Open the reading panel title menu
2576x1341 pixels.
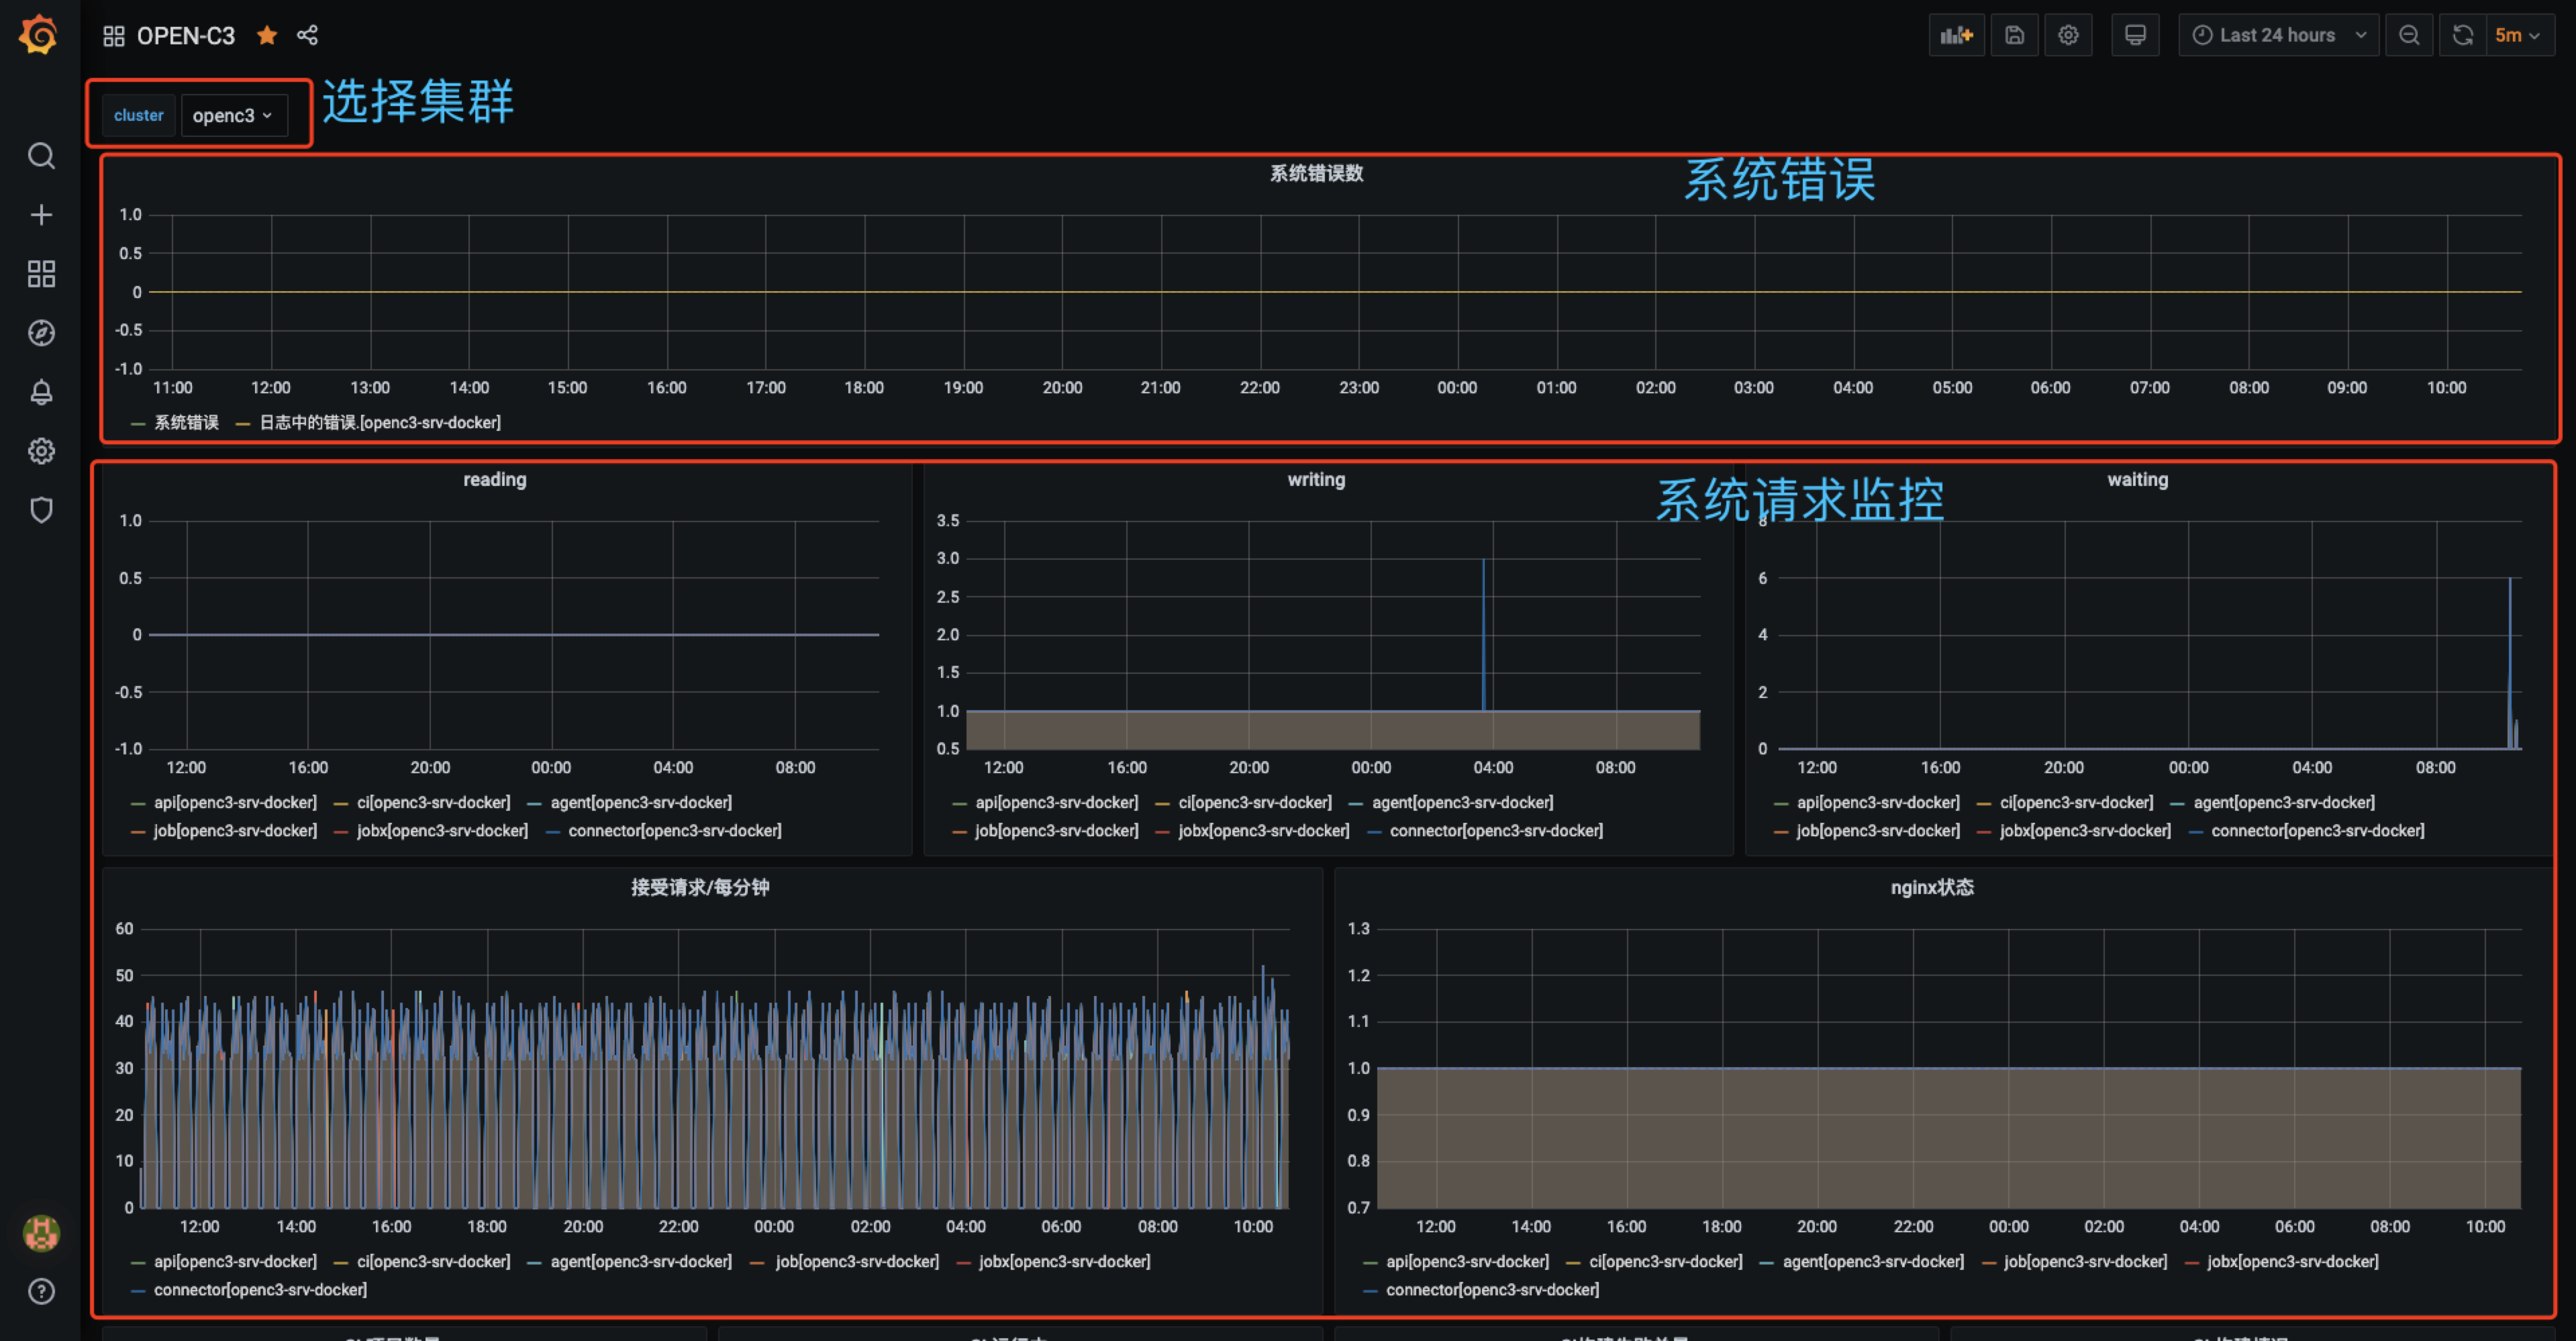tap(494, 479)
